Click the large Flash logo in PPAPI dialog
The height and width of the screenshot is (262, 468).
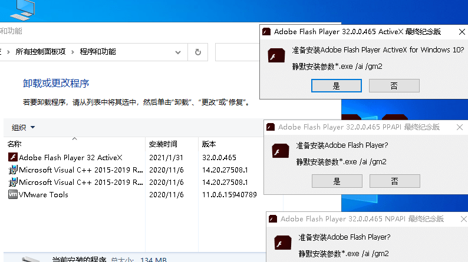pos(280,151)
